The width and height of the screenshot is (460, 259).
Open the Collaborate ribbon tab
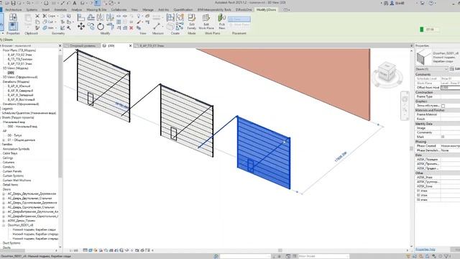point(119,9)
